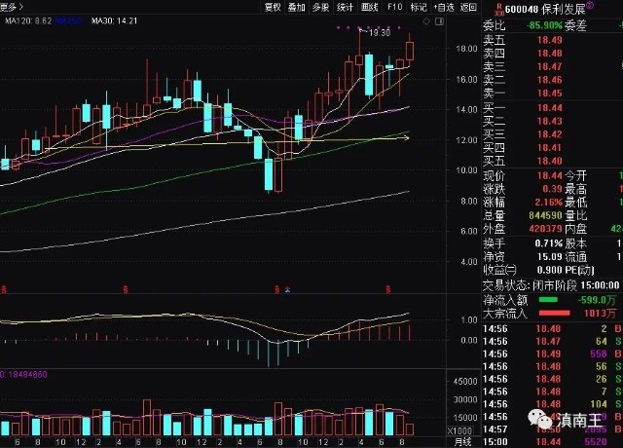Viewport: 623px width, 448px height.
Task: Click the MA30: 14.21 indicator label
Action: pyautogui.click(x=114, y=21)
